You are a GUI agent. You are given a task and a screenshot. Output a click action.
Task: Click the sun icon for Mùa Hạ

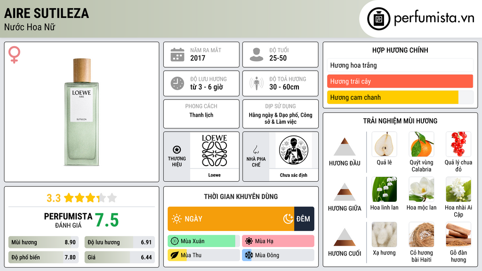[249, 241]
